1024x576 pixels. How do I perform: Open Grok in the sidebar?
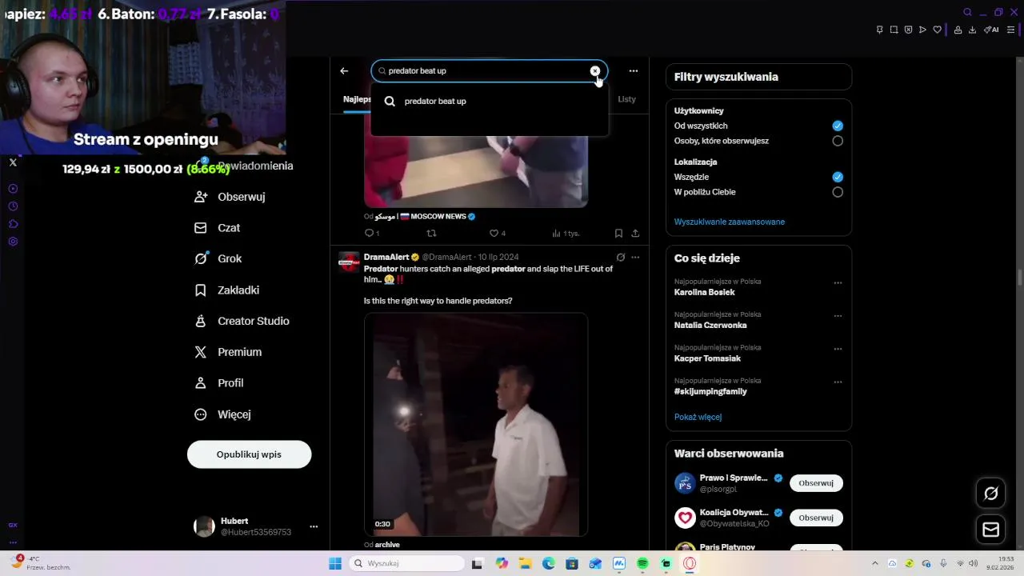[218, 259]
